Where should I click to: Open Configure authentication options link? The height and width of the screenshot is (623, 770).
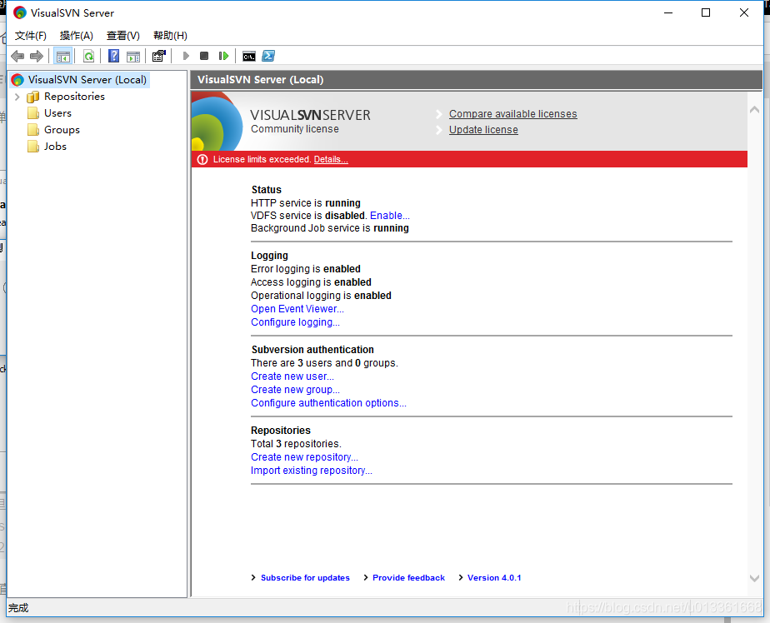(328, 402)
